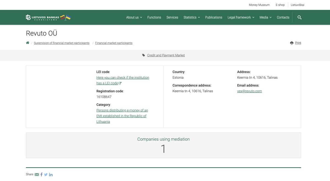This screenshot has width=330, height=181.
Task: Open the Contacts menu item
Action: click(283, 17)
